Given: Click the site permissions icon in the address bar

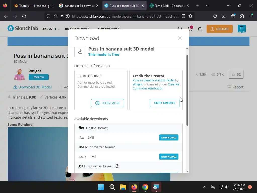Looking at the screenshot, I should click(62, 16).
